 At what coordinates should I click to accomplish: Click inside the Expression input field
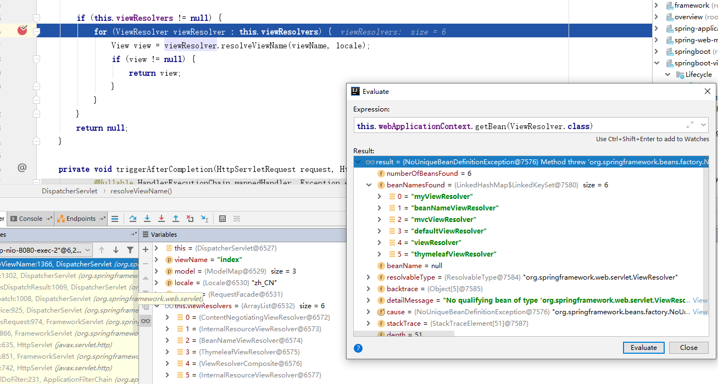click(516, 126)
